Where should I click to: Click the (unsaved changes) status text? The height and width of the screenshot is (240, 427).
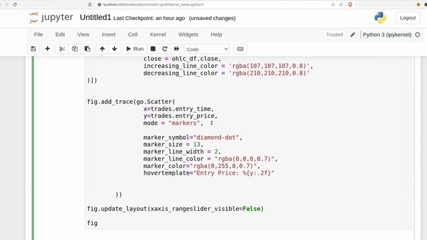pos(212,18)
